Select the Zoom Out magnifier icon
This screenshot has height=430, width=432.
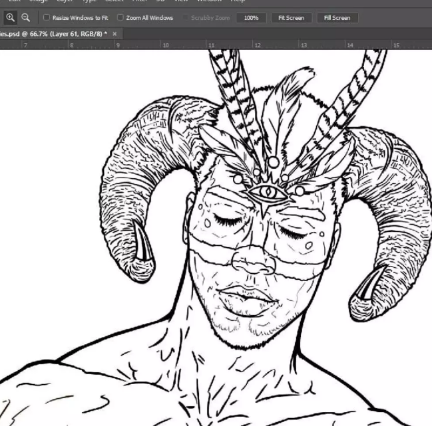[25, 18]
